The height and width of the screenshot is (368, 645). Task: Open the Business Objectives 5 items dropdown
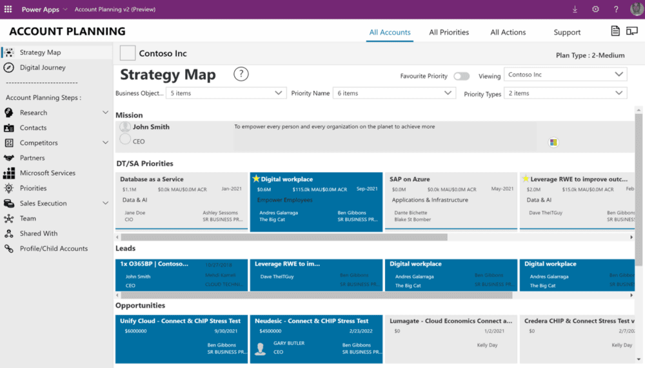point(226,93)
